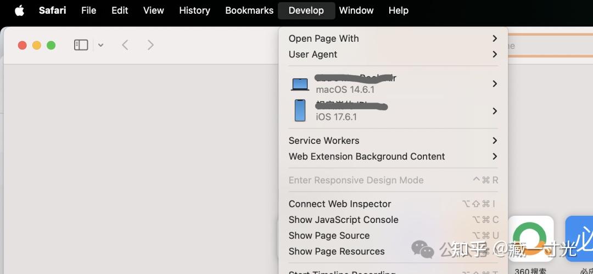The width and height of the screenshot is (593, 274).
Task: Open the blue favorite icon at right edge
Action: (x=580, y=239)
